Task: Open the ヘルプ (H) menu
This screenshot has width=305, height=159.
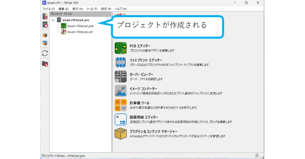Action: pos(121,9)
